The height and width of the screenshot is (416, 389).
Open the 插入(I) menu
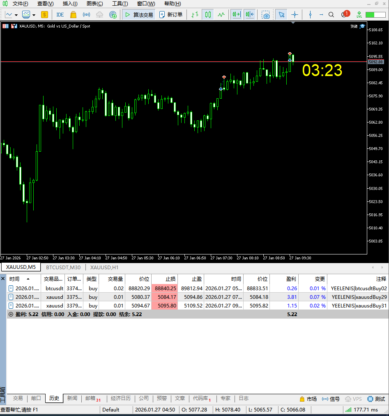point(70,4)
